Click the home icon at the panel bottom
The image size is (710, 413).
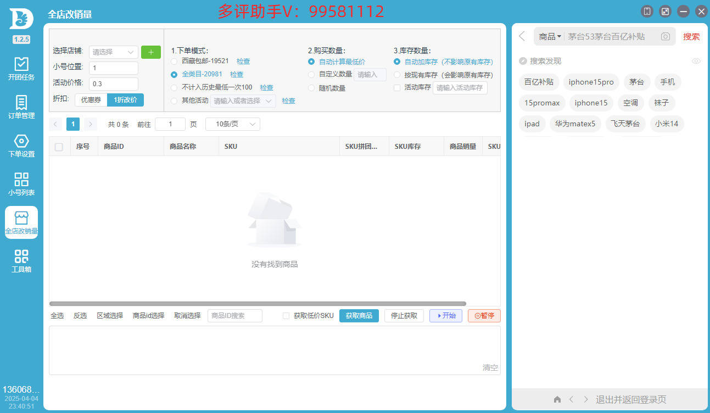click(557, 399)
